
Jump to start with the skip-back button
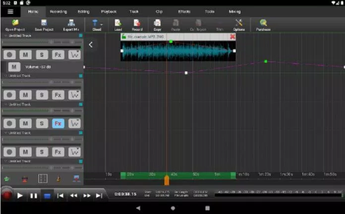click(x=60, y=195)
